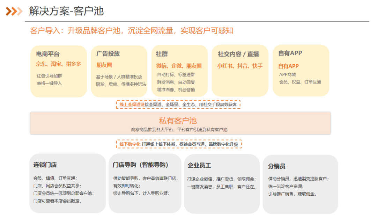
Task: Click the orange 客户导入 subtitle line
Action: coord(132,31)
